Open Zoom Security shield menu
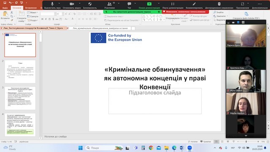This screenshot has width=270, height=152. pyautogui.click(x=90, y=4)
